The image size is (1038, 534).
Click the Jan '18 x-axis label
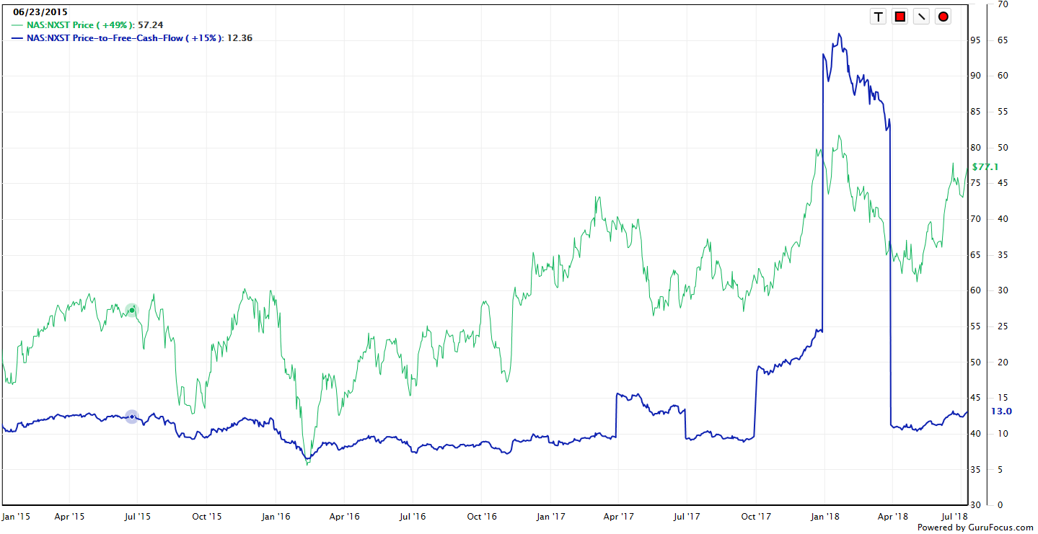point(824,516)
